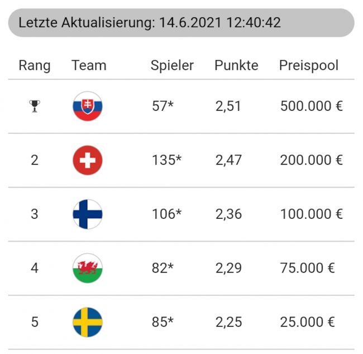Choose the Sweden flag icon
Screen dimensions: 363x354
coord(88,322)
